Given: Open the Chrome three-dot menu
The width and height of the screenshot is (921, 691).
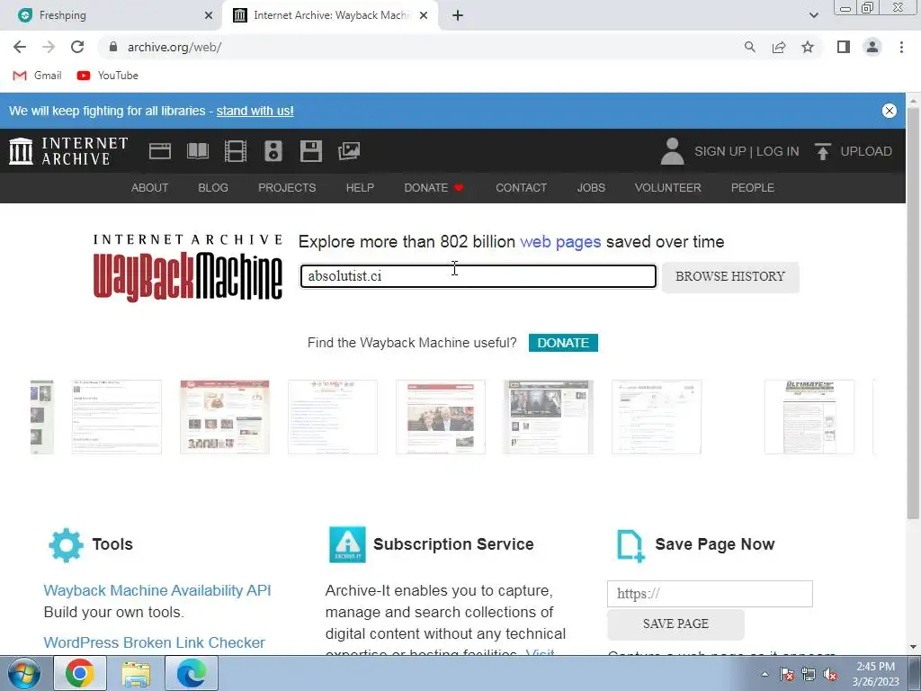Looking at the screenshot, I should [x=901, y=47].
